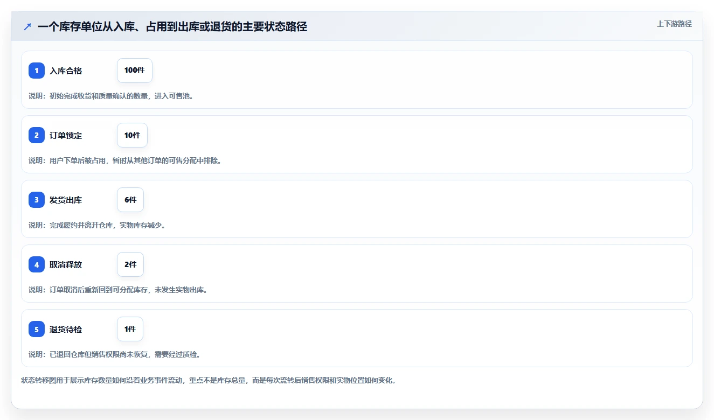Select the 订单锁定 step label
The image size is (714, 420).
pos(66,135)
